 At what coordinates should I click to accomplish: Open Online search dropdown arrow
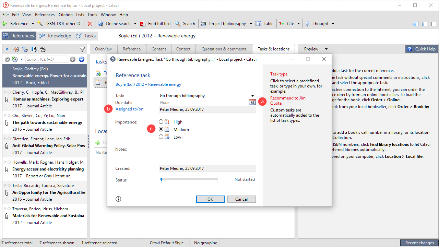coord(135,24)
